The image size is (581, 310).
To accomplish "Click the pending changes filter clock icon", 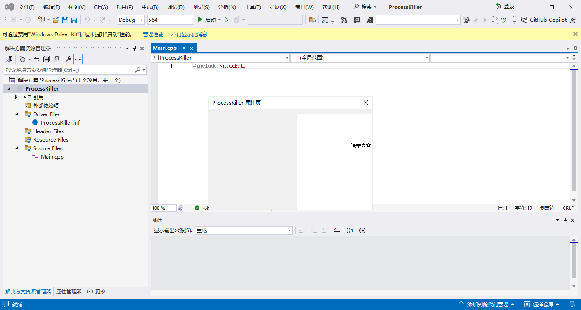I will click(x=23, y=59).
